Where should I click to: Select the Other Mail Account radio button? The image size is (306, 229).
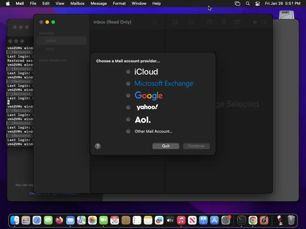[x=128, y=131]
